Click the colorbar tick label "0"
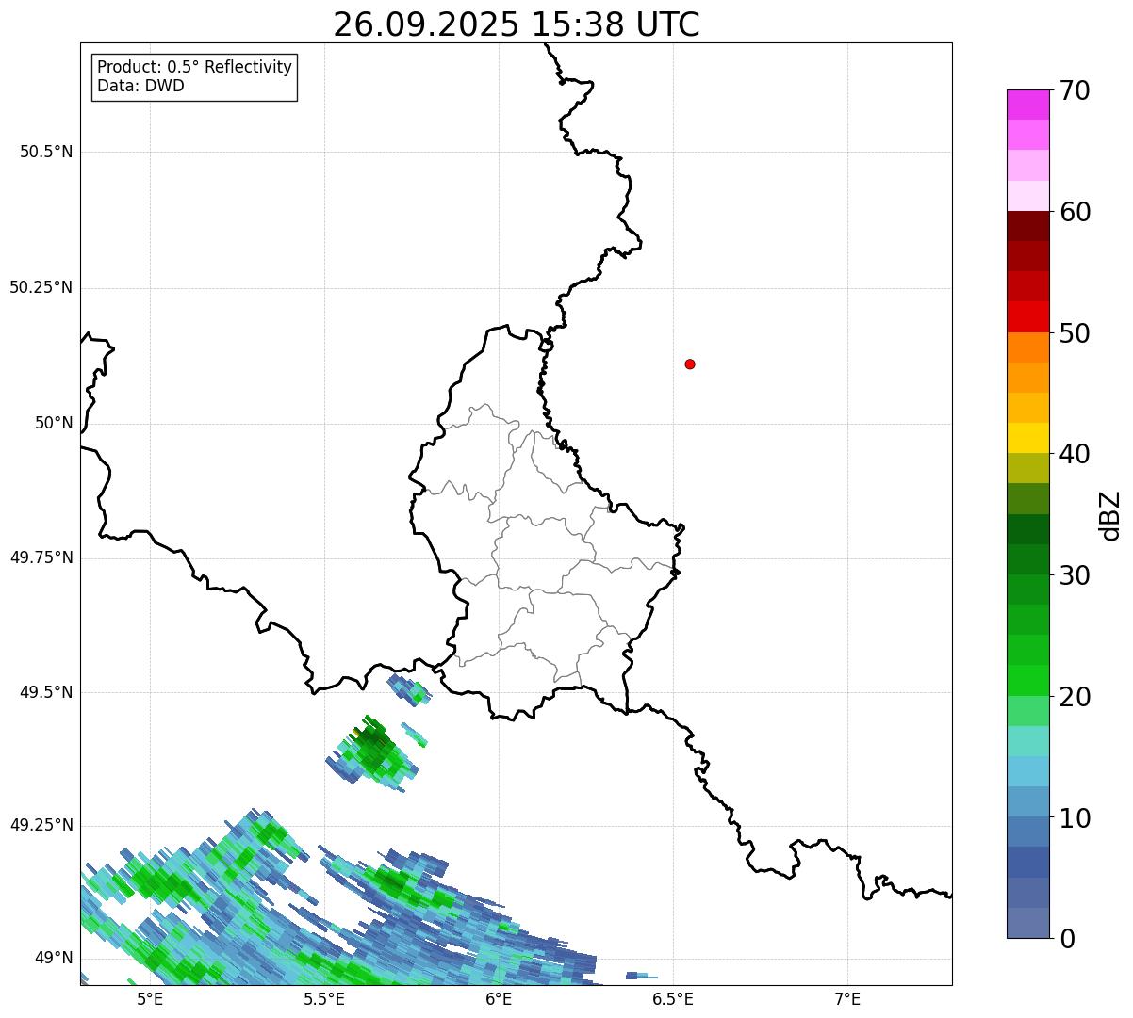Image resolution: width=1133 pixels, height=1018 pixels. coord(1067,939)
